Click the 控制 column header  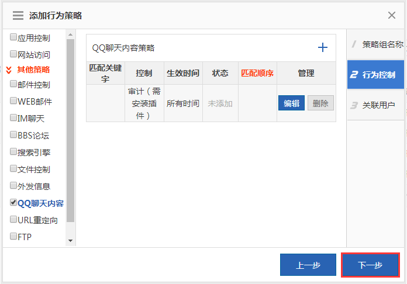(x=144, y=74)
